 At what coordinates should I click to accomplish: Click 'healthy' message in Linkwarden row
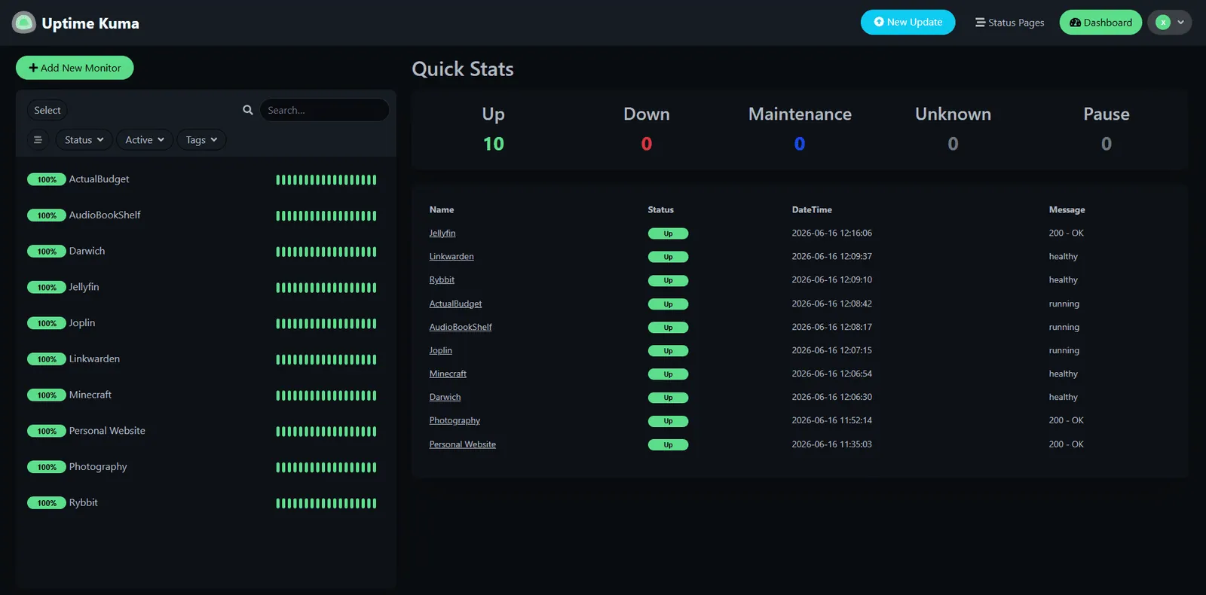pyautogui.click(x=1063, y=256)
